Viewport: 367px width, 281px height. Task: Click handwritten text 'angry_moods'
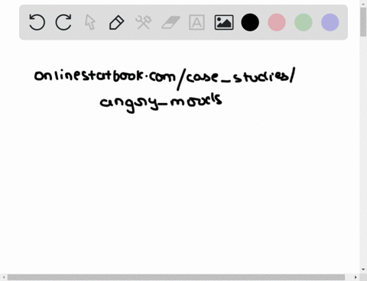coord(161,103)
